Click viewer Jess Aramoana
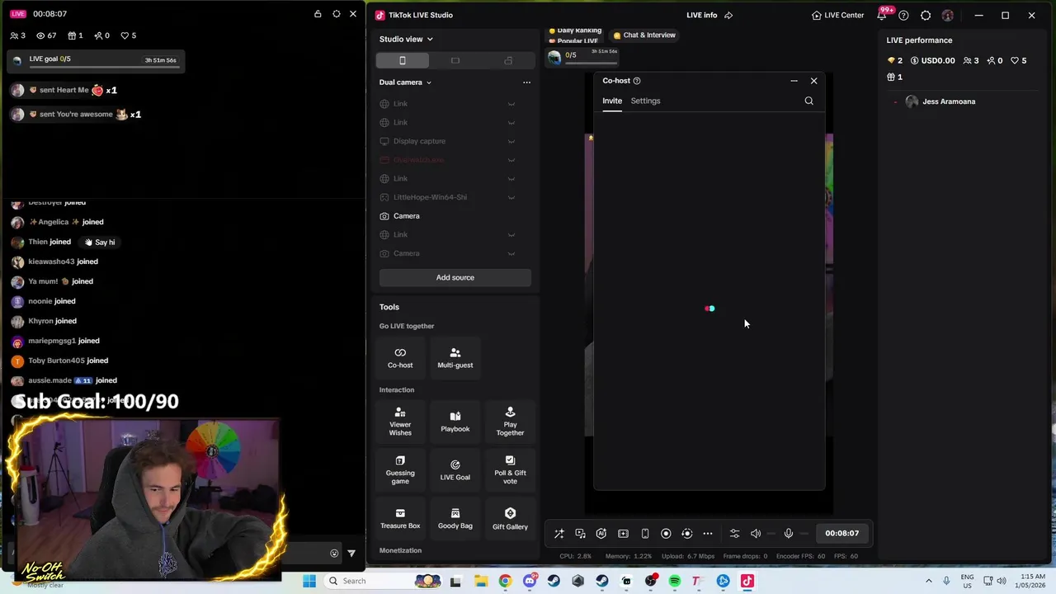This screenshot has width=1056, height=594. (948, 101)
